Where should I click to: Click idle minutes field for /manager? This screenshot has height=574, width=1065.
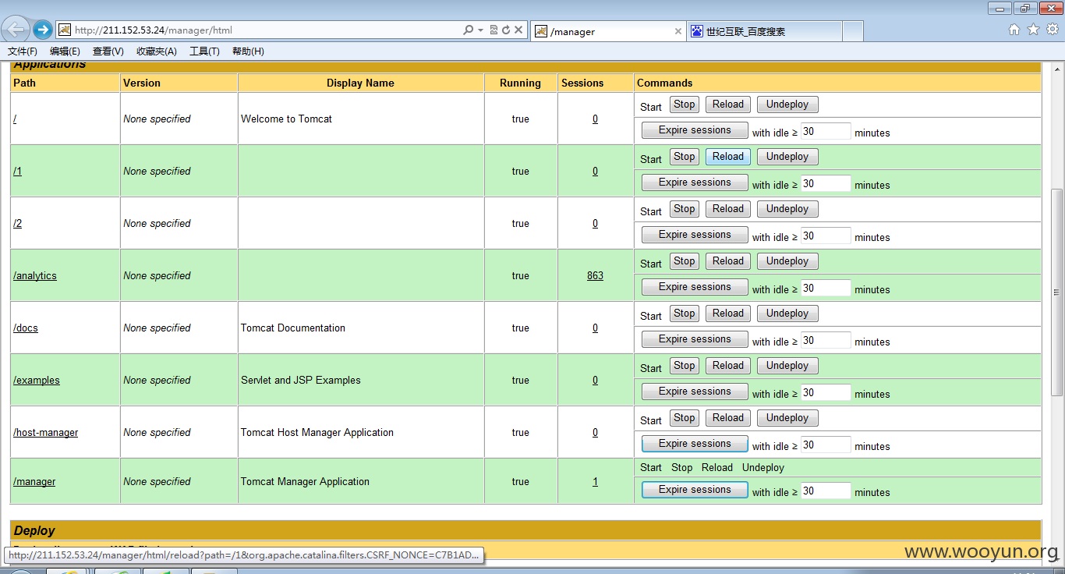tap(826, 491)
